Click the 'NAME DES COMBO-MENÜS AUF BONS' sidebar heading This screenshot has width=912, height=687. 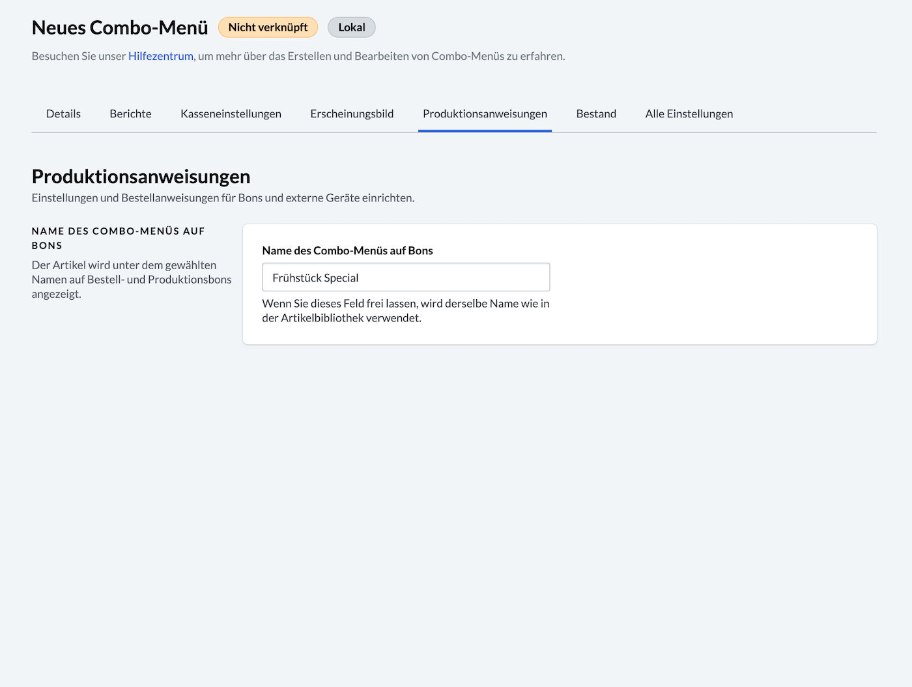(x=119, y=238)
